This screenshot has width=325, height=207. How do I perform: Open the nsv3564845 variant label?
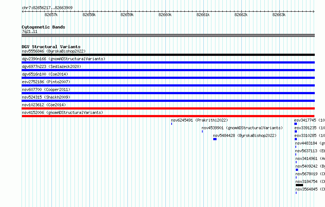tap(310, 189)
